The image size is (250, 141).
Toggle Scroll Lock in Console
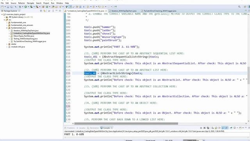click(x=216, y=128)
